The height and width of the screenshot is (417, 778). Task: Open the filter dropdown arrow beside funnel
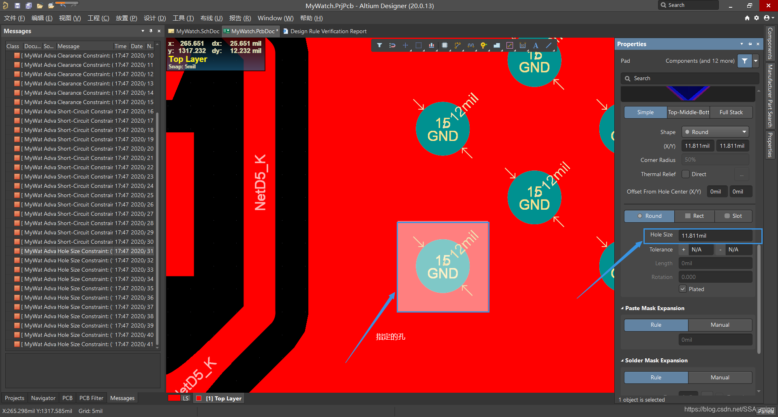756,61
